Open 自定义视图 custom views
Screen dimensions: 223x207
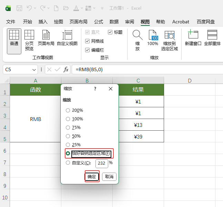click(67, 38)
